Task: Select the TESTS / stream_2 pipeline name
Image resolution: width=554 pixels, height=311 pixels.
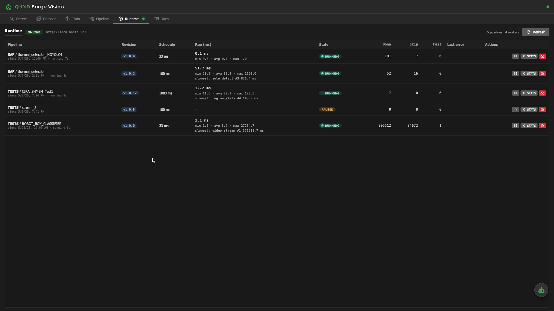Action: pyautogui.click(x=22, y=108)
